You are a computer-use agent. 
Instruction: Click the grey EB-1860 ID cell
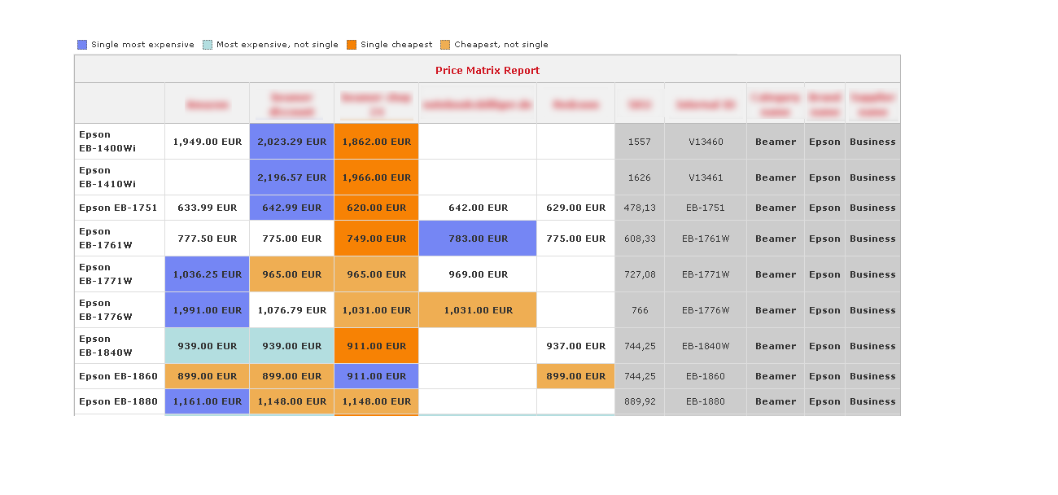(x=706, y=376)
